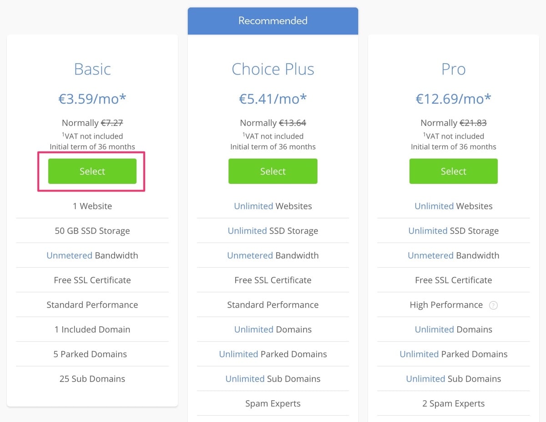The height and width of the screenshot is (422, 546).
Task: Click the blue Recommended banner
Action: (x=273, y=21)
